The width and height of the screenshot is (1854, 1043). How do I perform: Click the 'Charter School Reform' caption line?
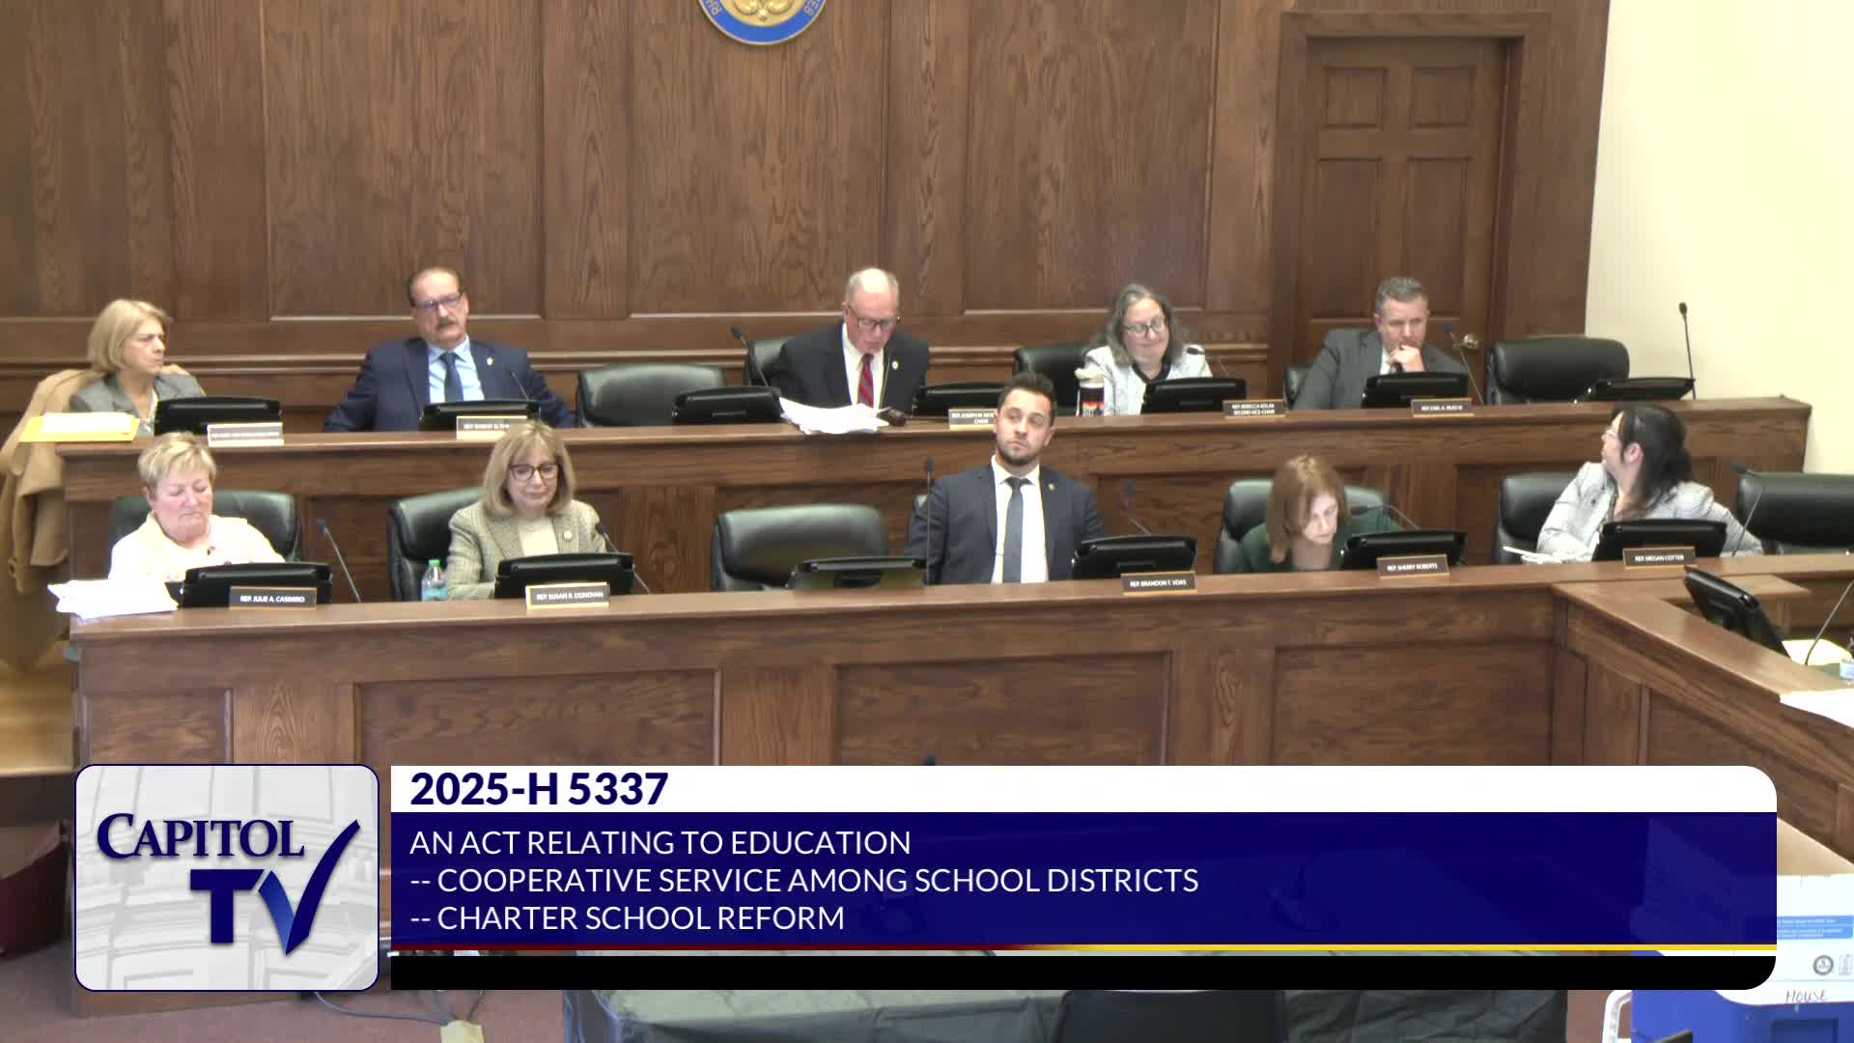pos(628,917)
